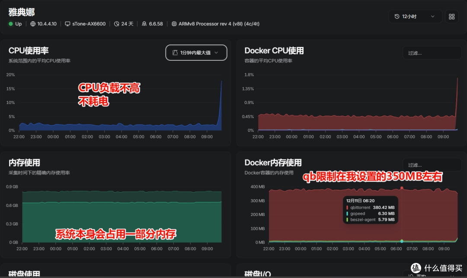Click the Docker CPU使用 chart title

coord(274,51)
